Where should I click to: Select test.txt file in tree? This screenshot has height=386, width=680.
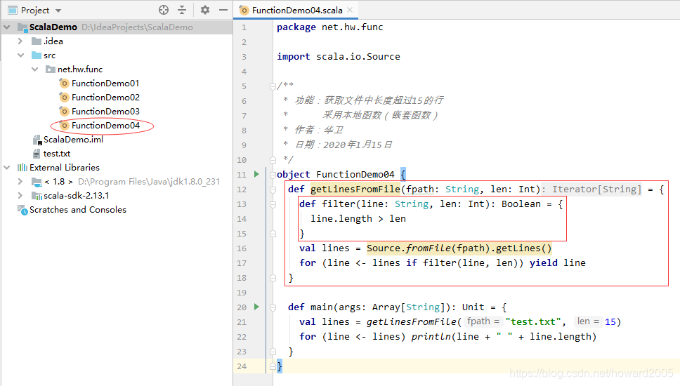57,154
